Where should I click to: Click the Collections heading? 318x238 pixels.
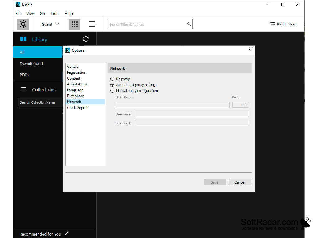pos(44,89)
